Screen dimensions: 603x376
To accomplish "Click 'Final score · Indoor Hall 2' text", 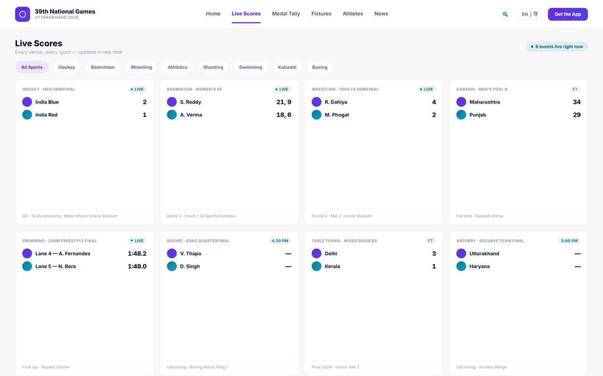I will coord(335,367).
